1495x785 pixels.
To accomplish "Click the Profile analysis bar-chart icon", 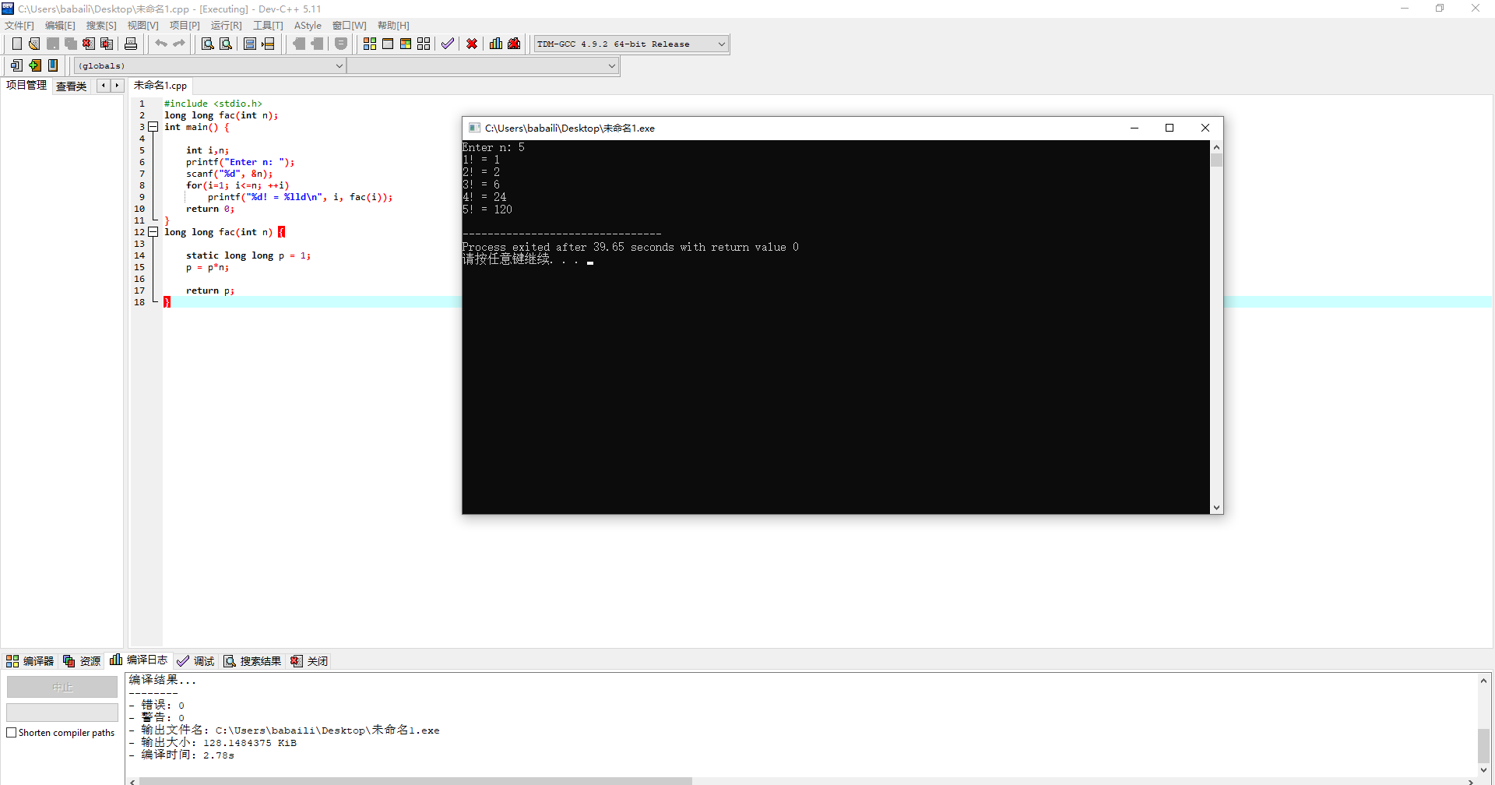I will (x=496, y=44).
